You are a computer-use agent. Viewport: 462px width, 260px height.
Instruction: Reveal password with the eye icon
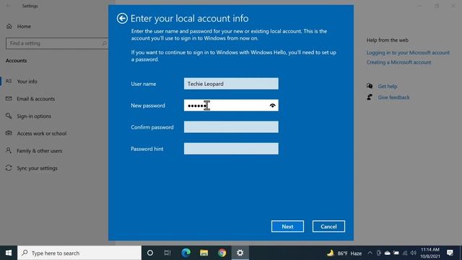[x=273, y=105]
